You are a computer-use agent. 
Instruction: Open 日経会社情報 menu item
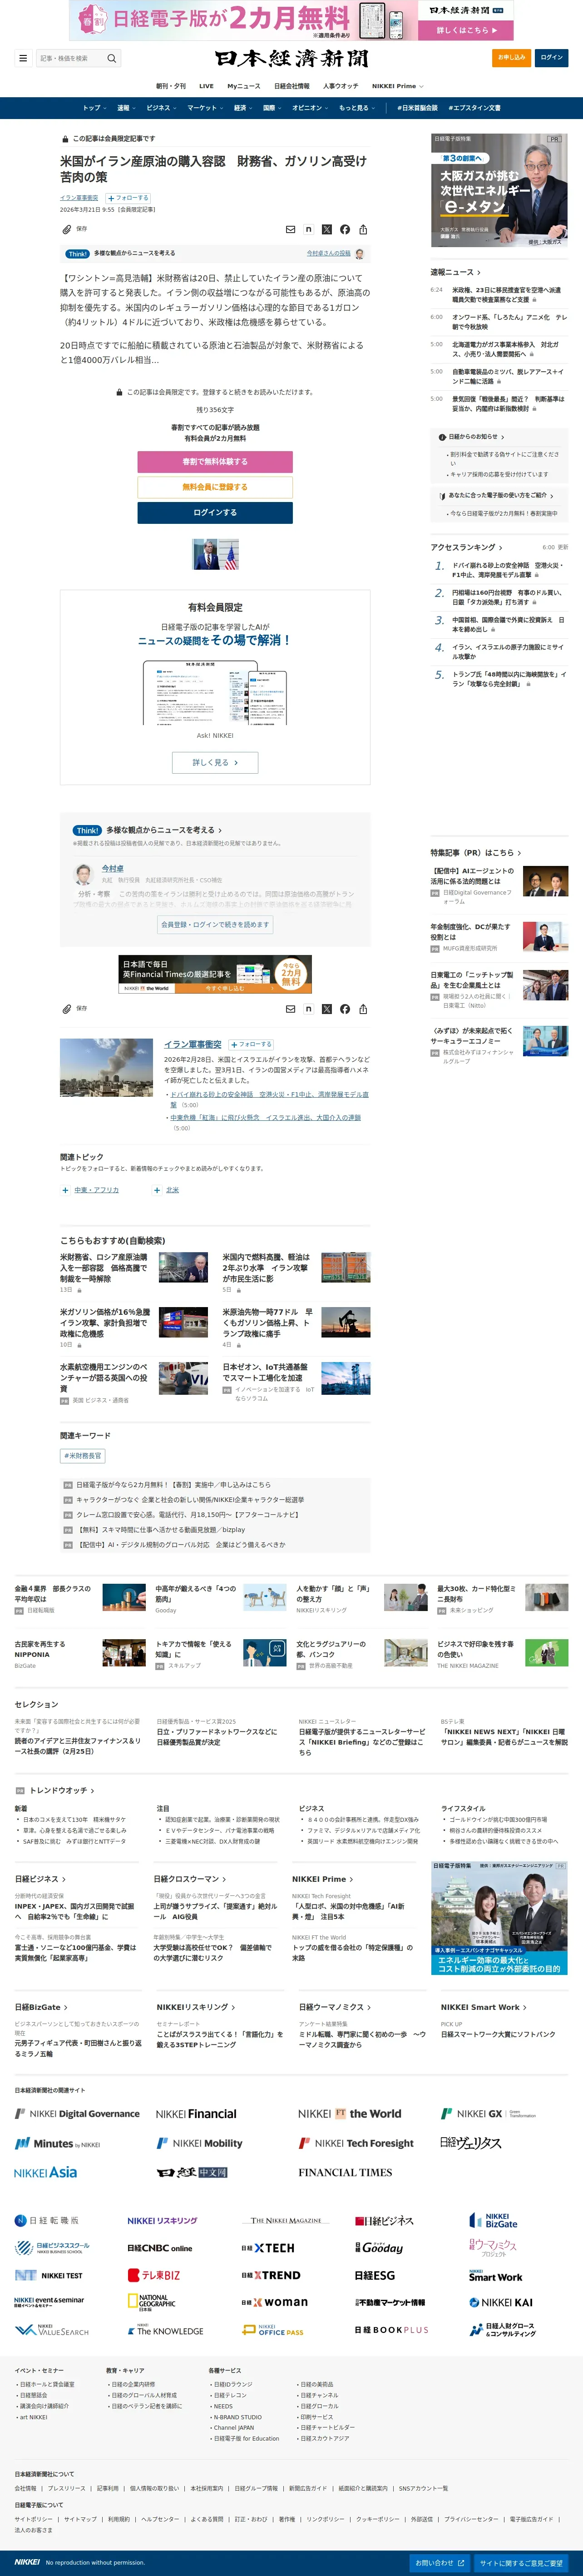point(292,86)
